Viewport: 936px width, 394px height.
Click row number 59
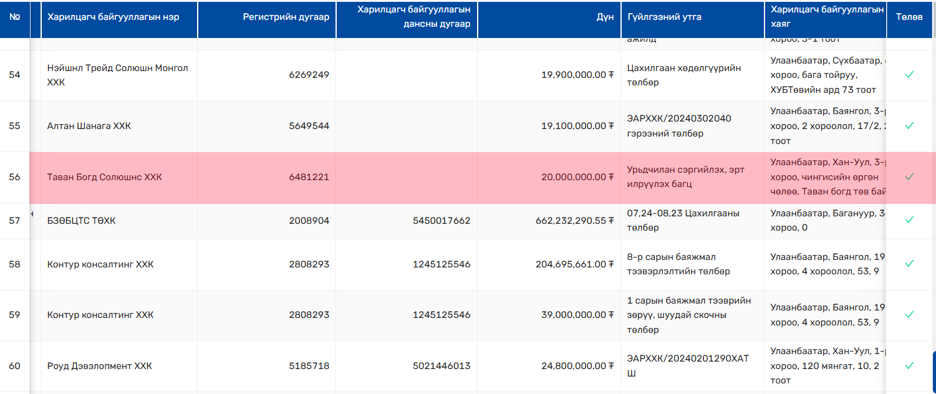click(14, 315)
